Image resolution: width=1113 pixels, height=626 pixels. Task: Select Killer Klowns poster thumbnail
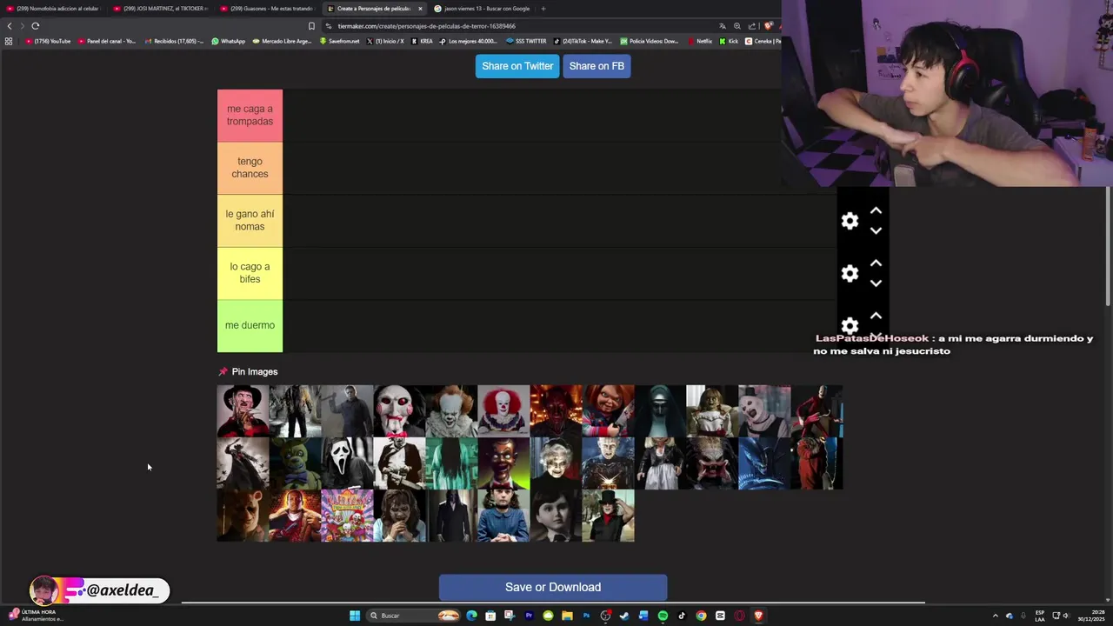pyautogui.click(x=347, y=516)
